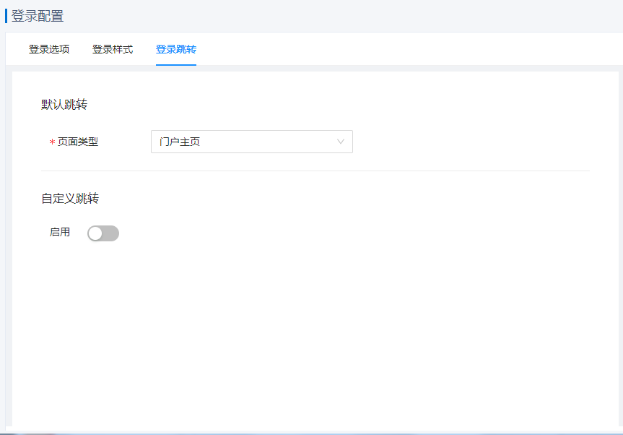Click the red required asterisk by 页面类型
The image size is (623, 435).
[52, 143]
